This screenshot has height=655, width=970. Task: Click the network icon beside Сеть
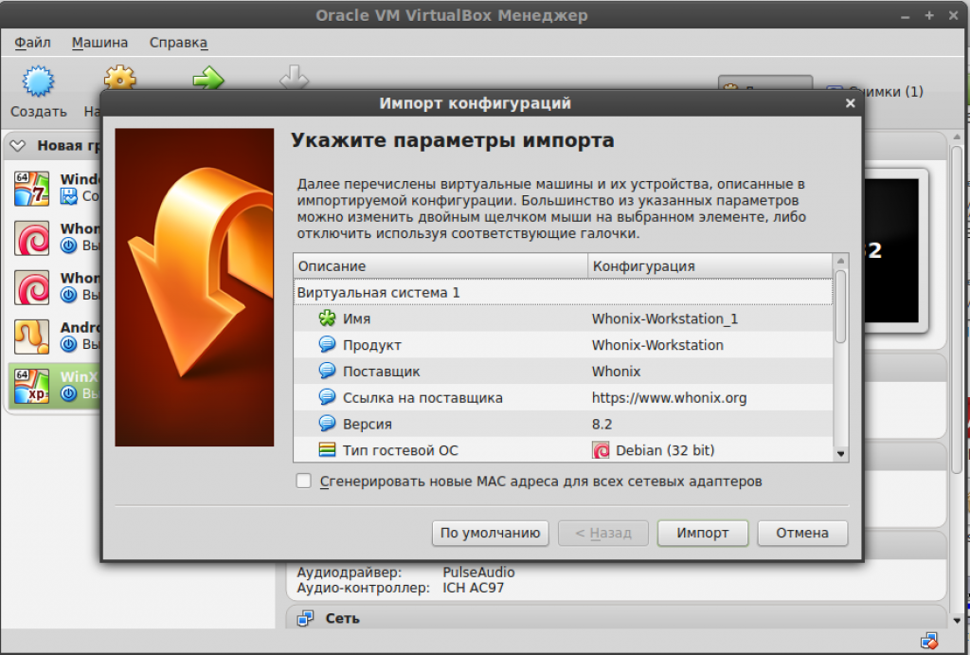tap(306, 618)
